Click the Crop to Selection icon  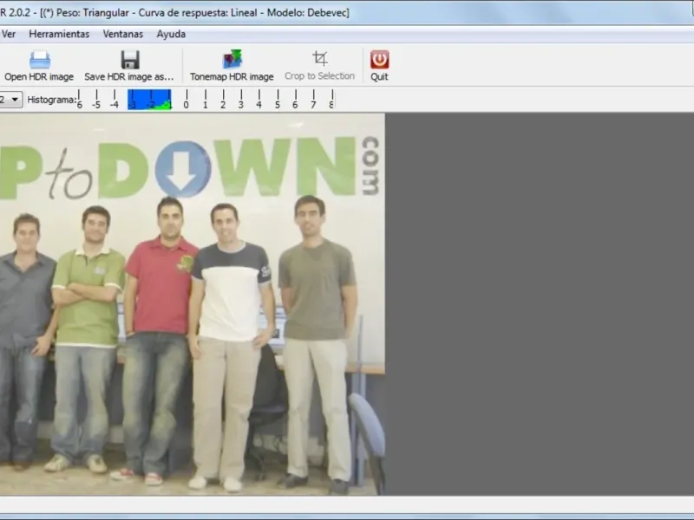(x=320, y=58)
